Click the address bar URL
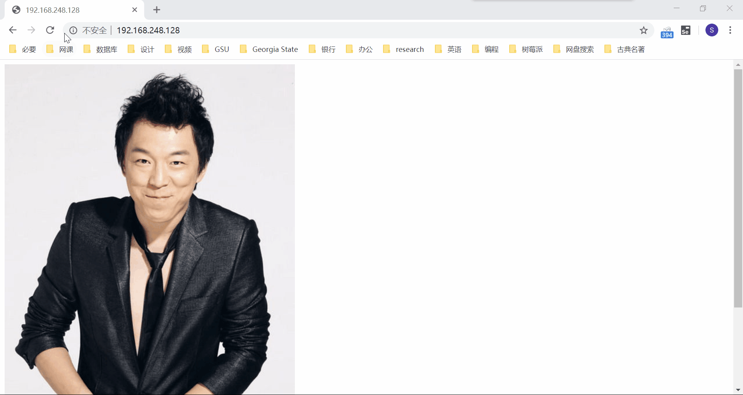 148,31
